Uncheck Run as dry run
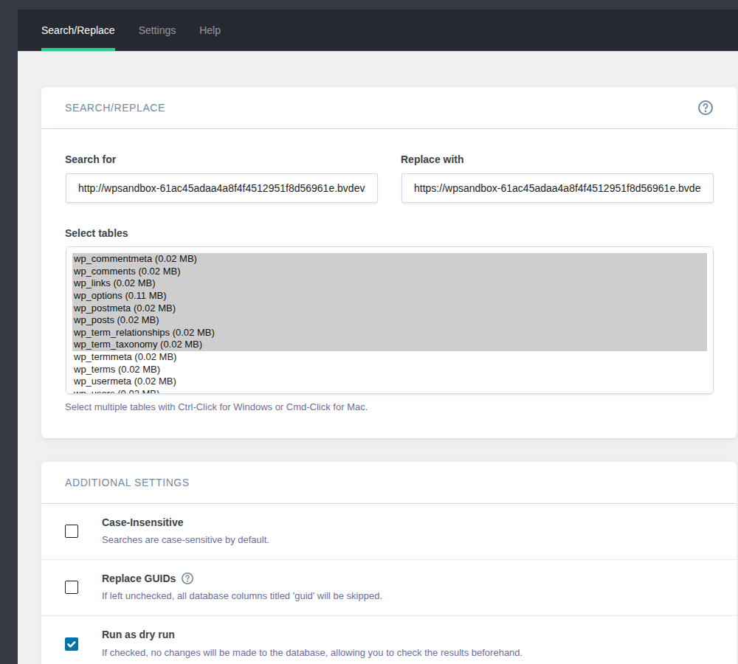 [72, 644]
